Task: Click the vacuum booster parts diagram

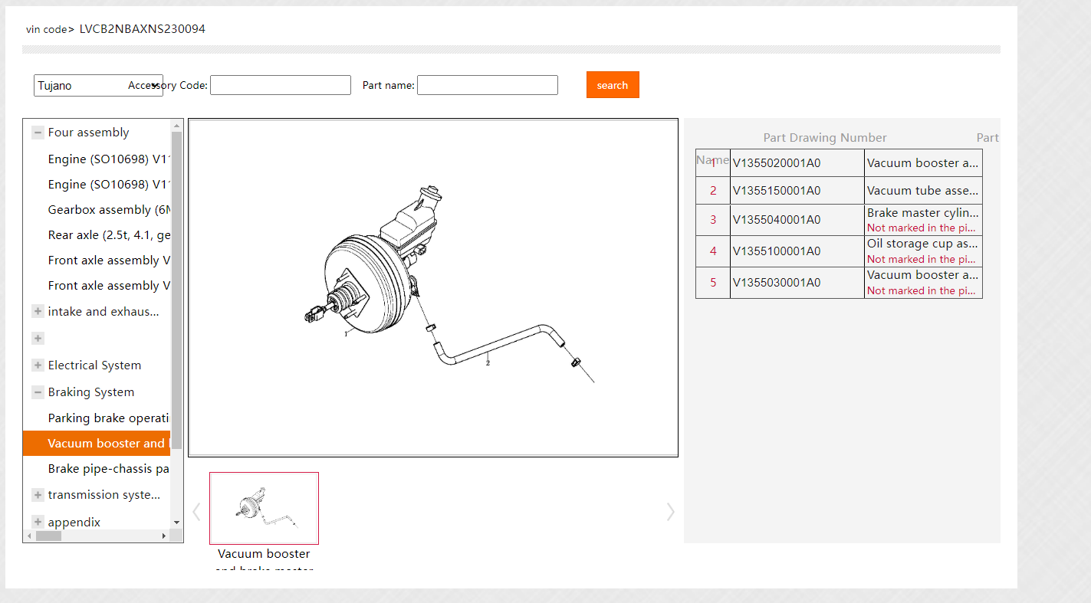Action: 433,288
